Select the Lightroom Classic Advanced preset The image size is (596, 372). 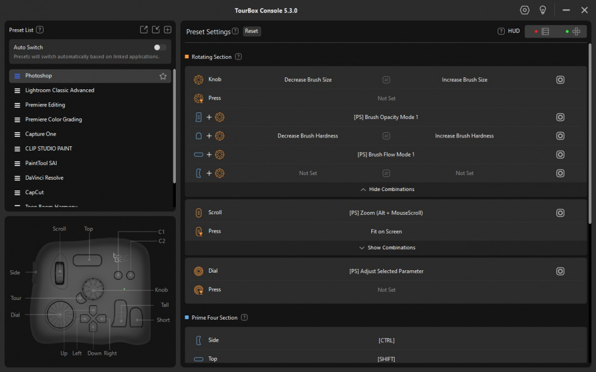(90, 90)
